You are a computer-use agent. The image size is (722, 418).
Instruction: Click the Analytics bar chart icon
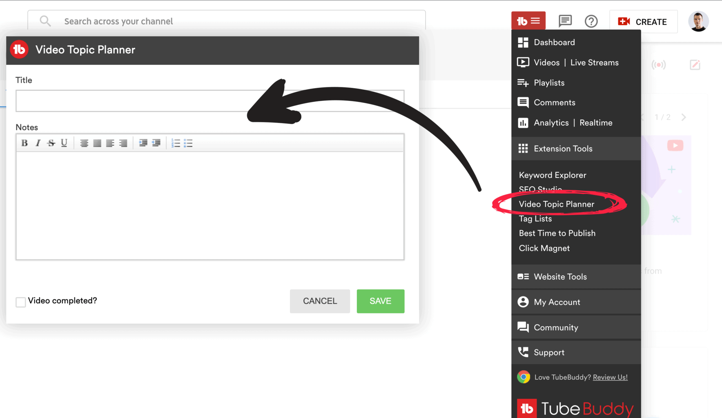(523, 123)
